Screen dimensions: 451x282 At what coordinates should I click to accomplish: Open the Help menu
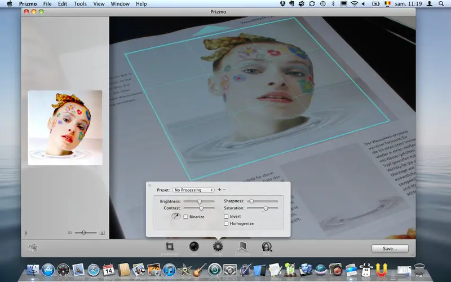coord(142,4)
